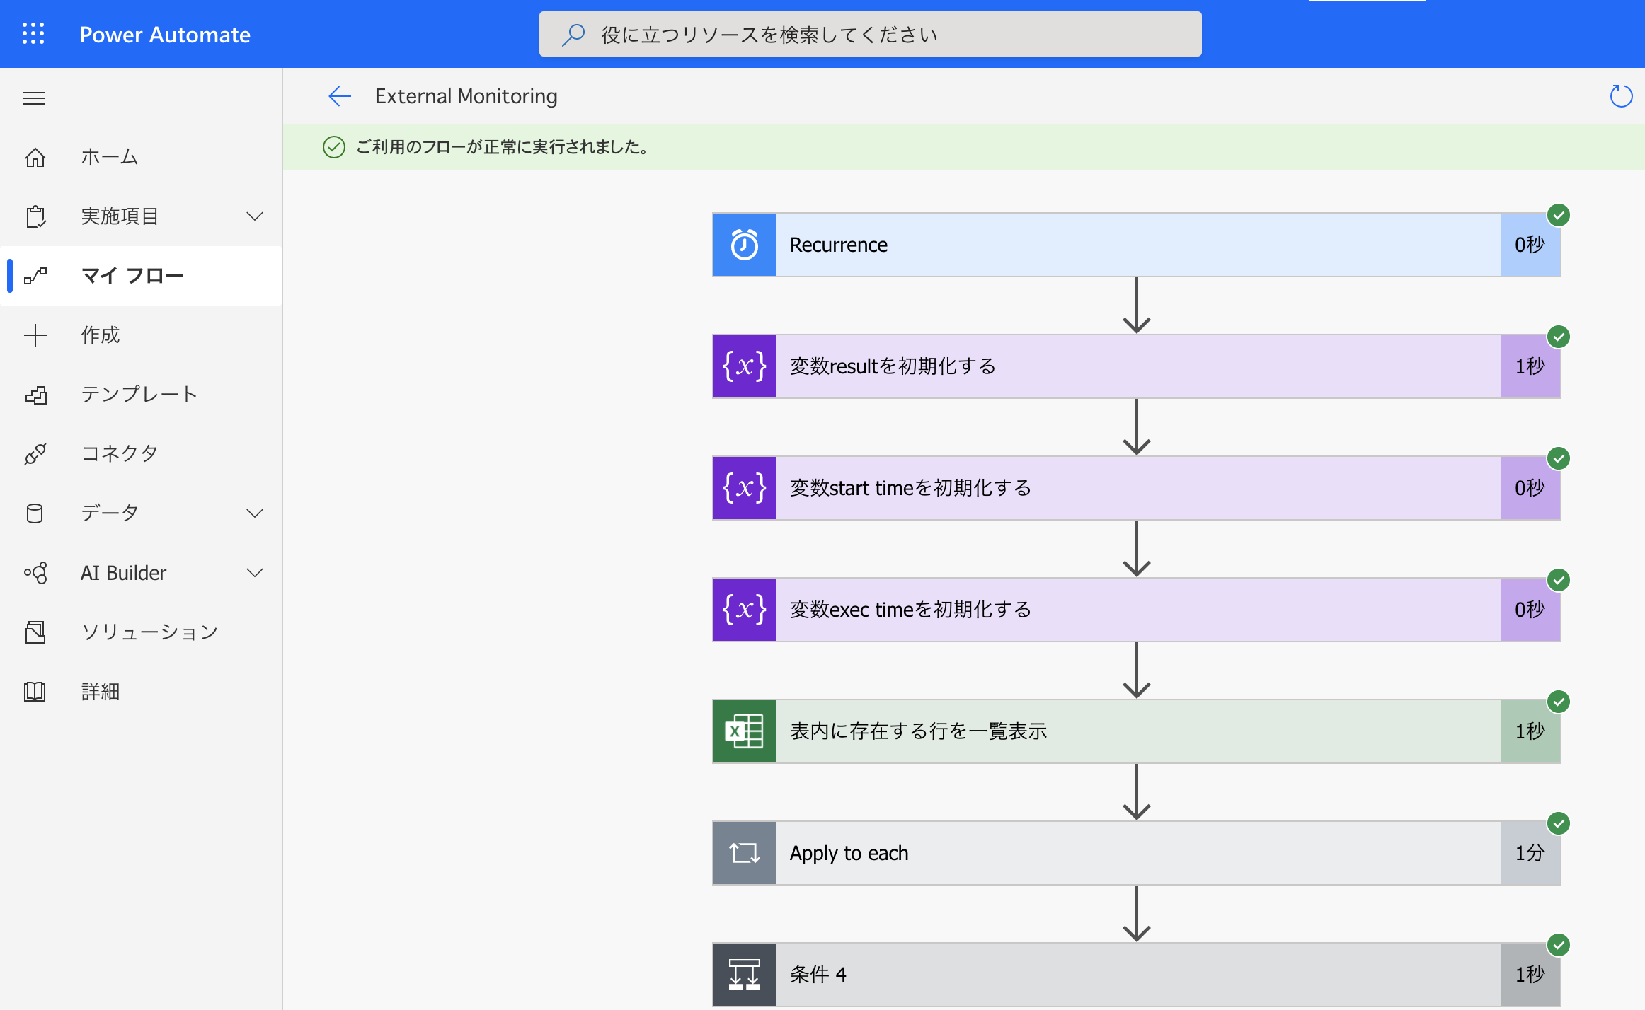Expand the 変数start timeを初期化する step

coord(1136,488)
